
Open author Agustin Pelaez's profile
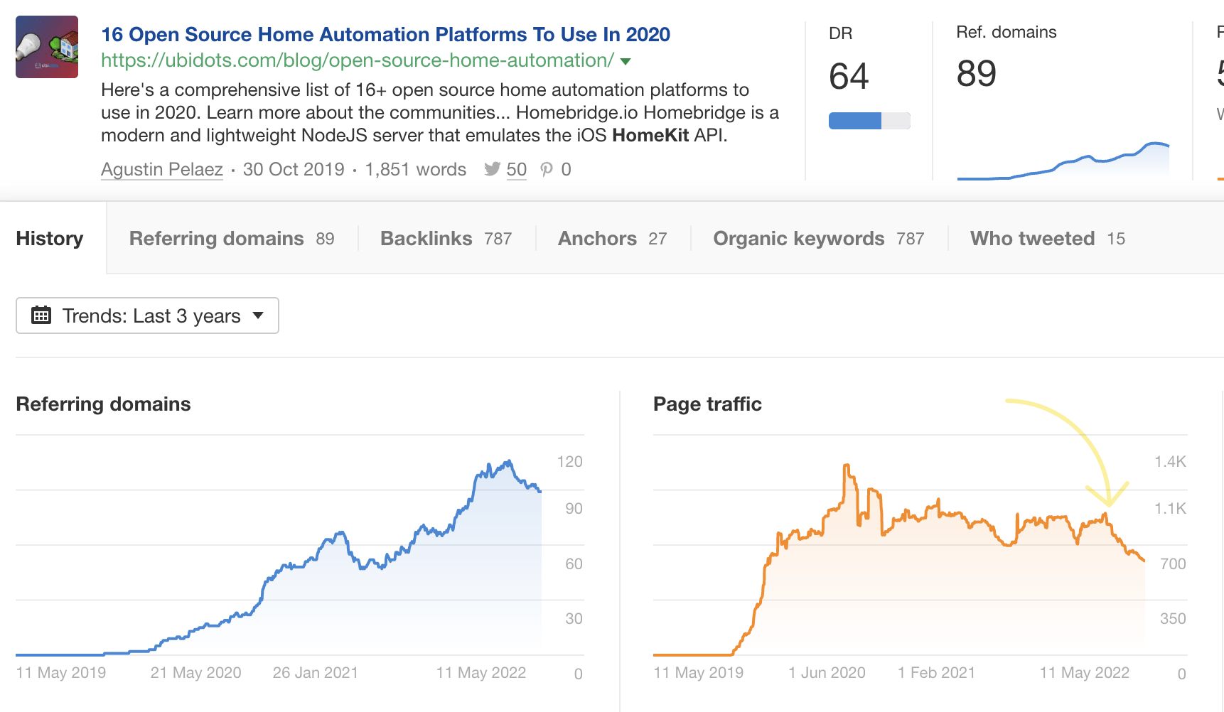click(x=161, y=169)
